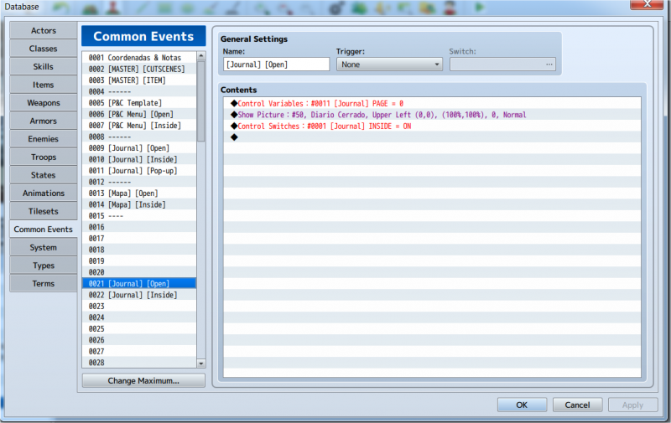Select empty event 0016
This screenshot has width=671, height=423.
(x=139, y=227)
